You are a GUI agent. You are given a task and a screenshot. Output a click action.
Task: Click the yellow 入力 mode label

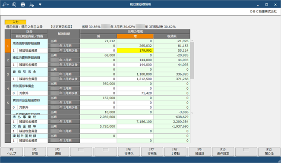coord(16,22)
